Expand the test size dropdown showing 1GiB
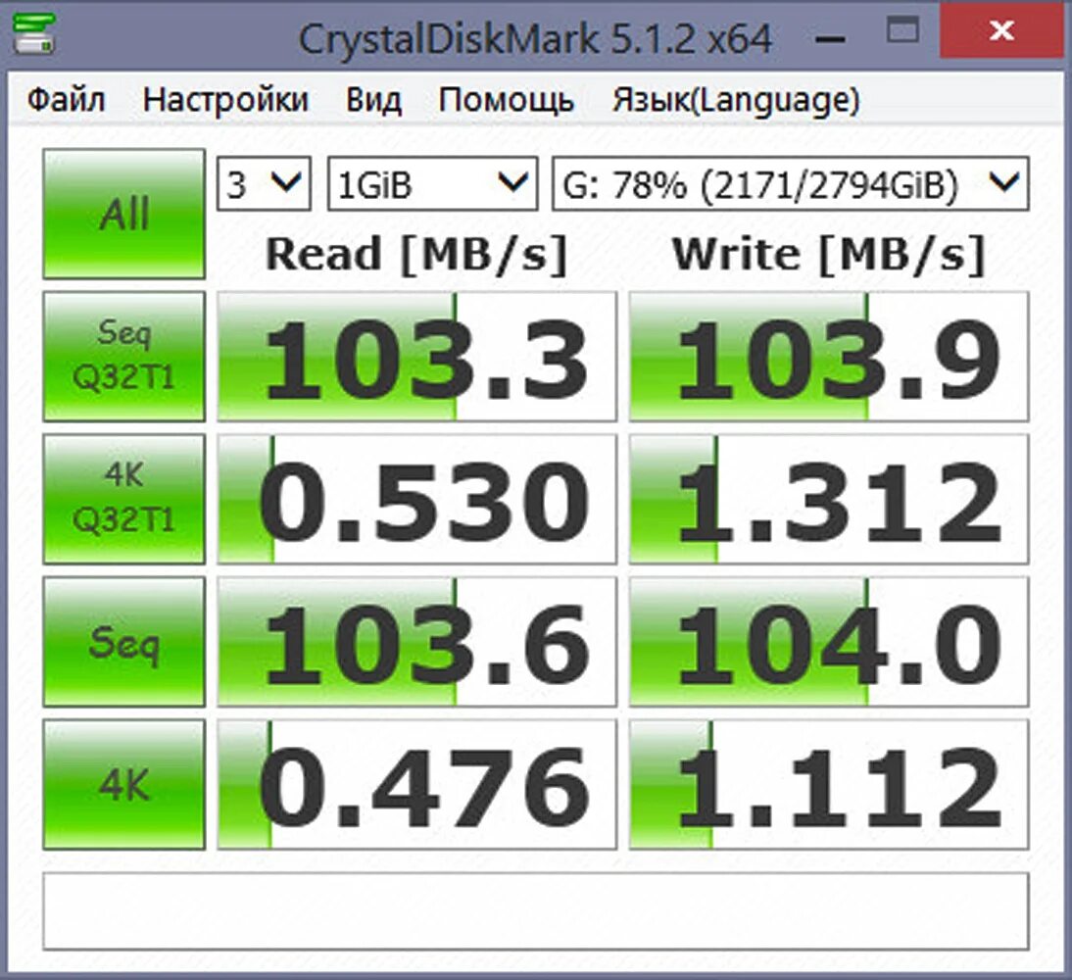Image resolution: width=1072 pixels, height=980 pixels. [x=433, y=184]
